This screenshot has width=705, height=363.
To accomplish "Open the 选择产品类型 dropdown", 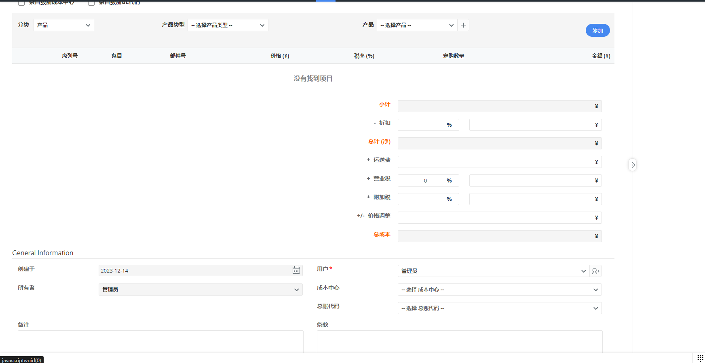I will 228,25.
